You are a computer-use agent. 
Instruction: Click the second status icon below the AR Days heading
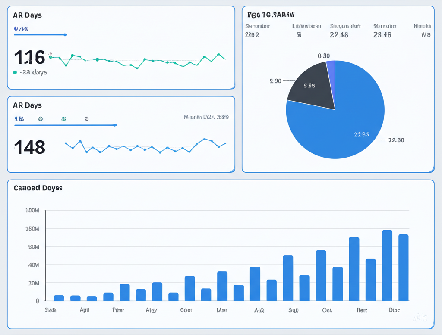(x=40, y=119)
